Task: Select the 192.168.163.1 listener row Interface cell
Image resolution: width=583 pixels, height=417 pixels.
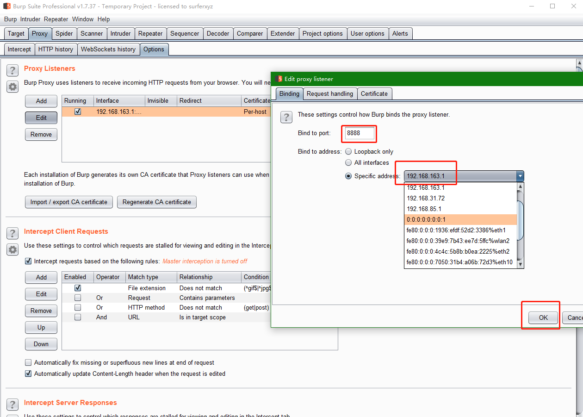Action: pyautogui.click(x=119, y=112)
